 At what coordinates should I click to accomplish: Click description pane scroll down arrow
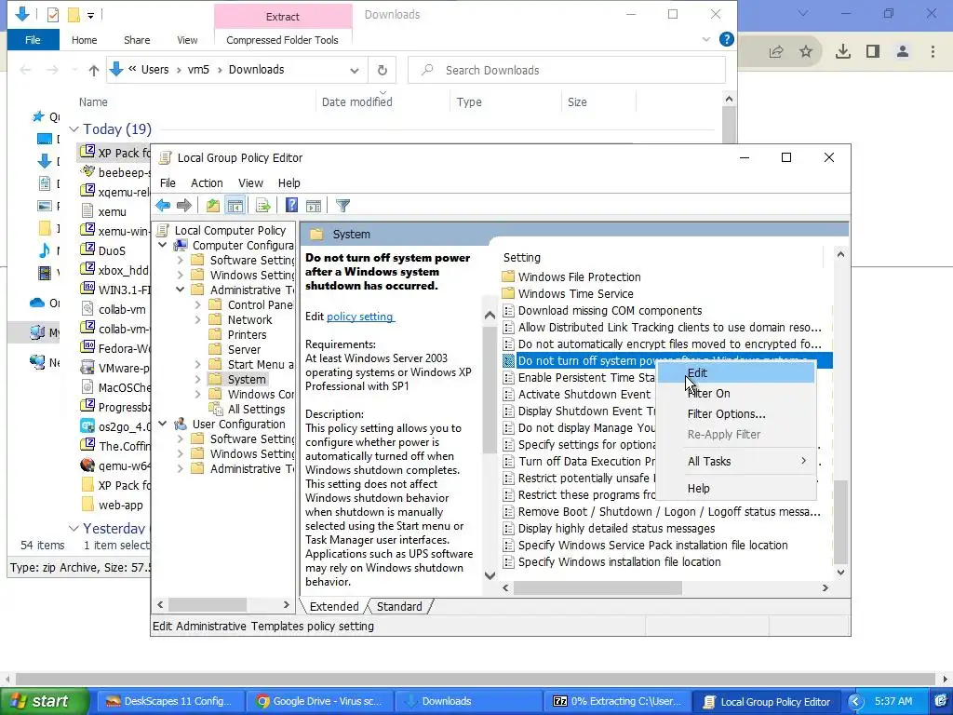[490, 574]
